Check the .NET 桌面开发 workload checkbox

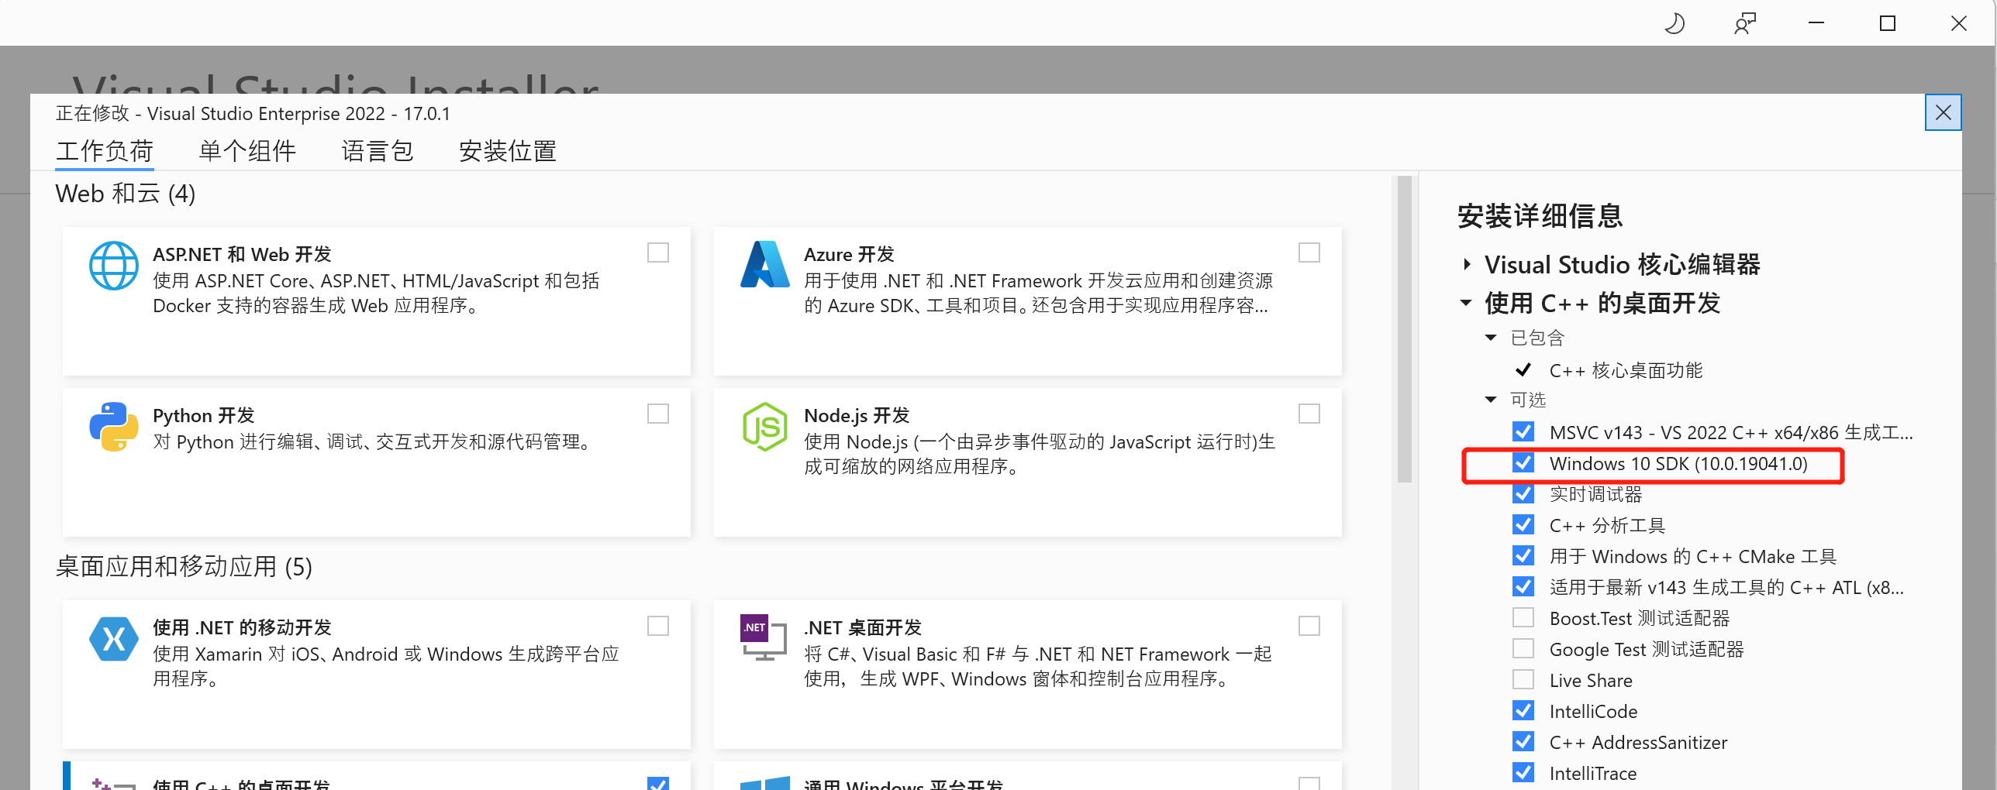pos(1309,627)
